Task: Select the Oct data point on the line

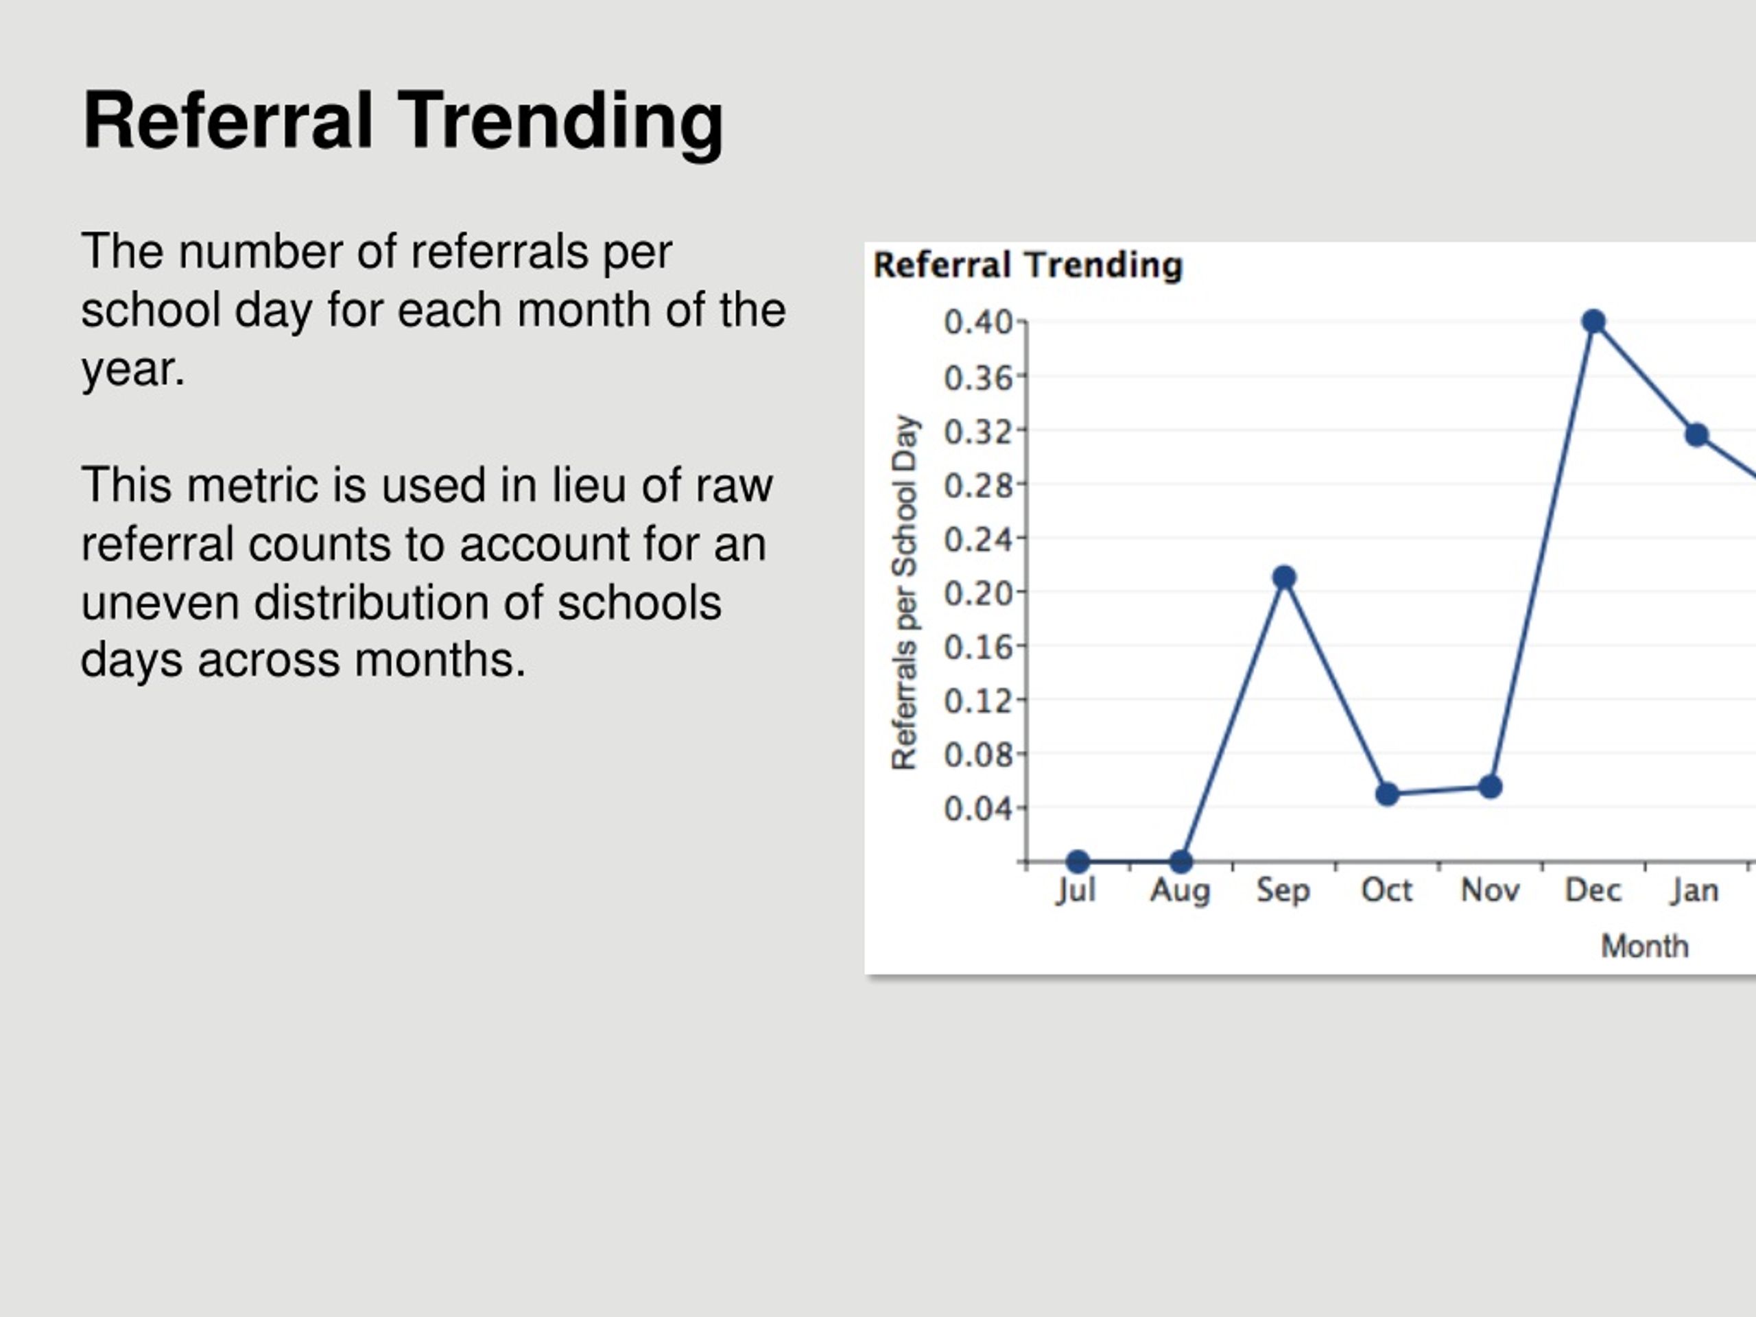Action: click(1387, 794)
